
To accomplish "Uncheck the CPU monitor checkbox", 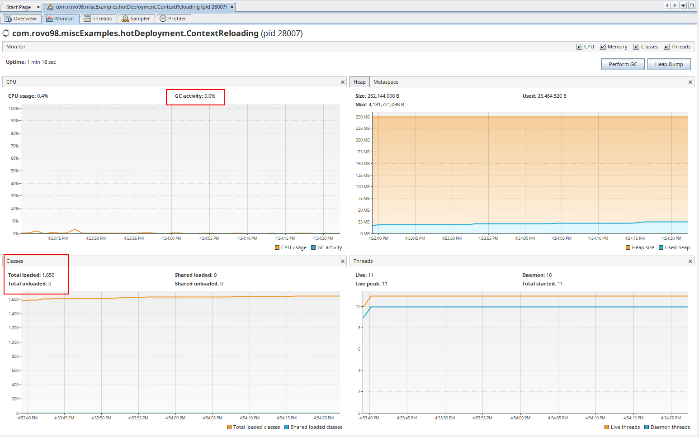I will [579, 47].
